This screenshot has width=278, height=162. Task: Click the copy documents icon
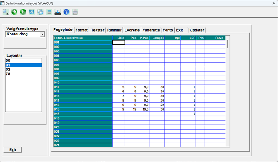[40, 12]
